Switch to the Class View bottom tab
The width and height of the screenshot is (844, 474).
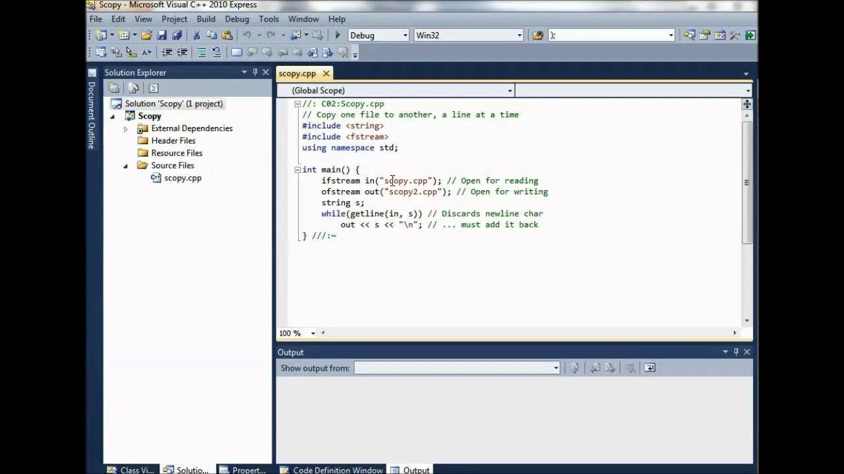pos(131,470)
